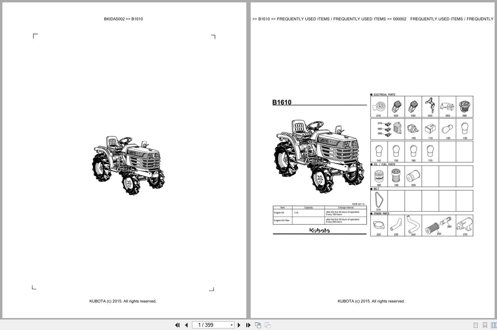This screenshot has width=497, height=330.
Task: Jump to the last page
Action: (248, 325)
